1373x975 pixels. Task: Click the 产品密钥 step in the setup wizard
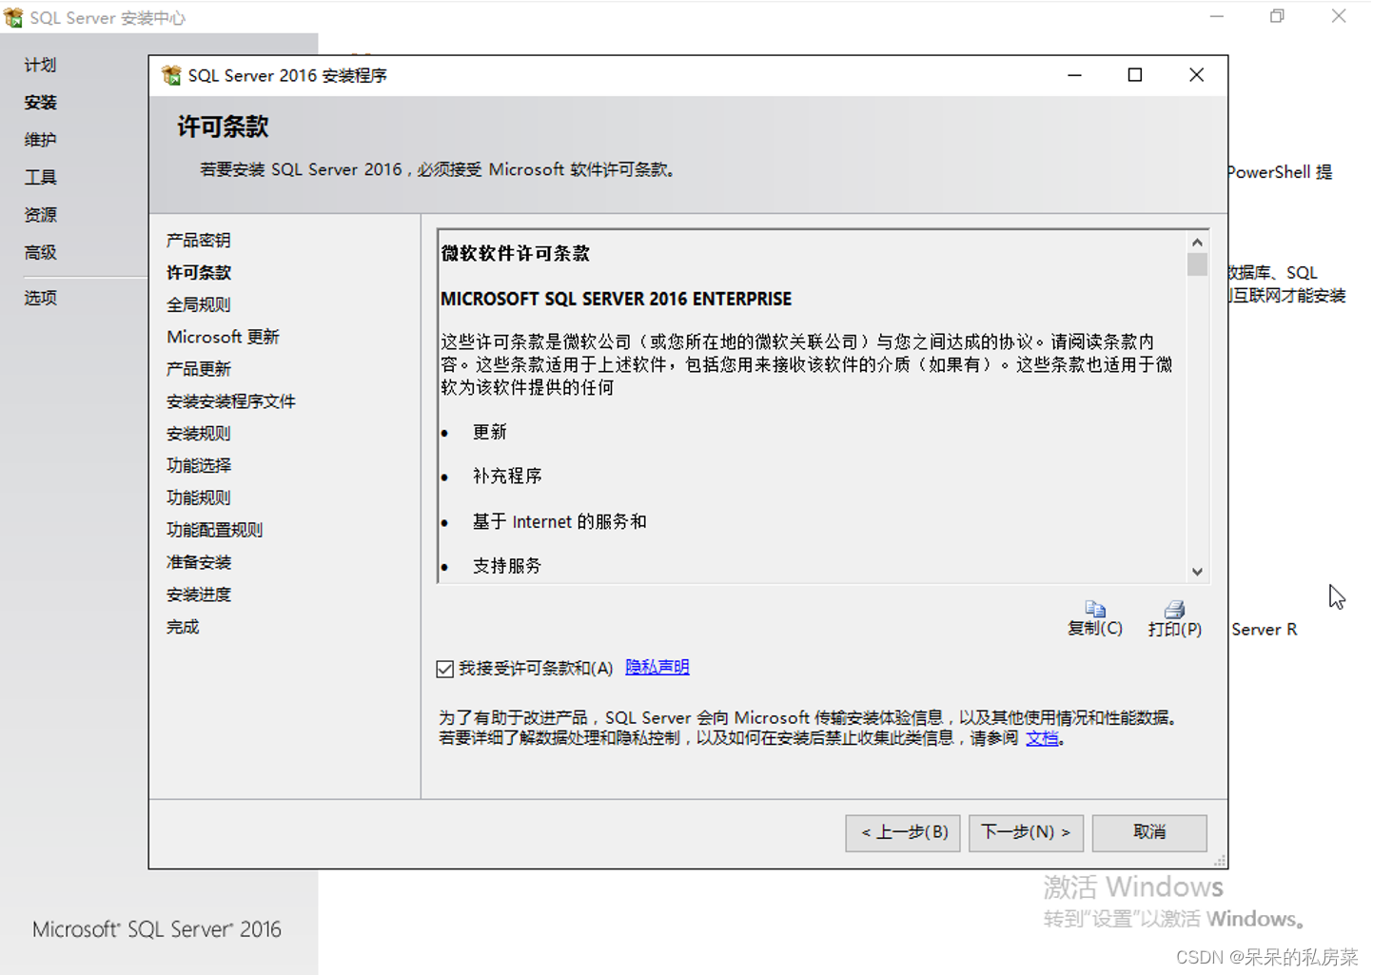(x=199, y=240)
